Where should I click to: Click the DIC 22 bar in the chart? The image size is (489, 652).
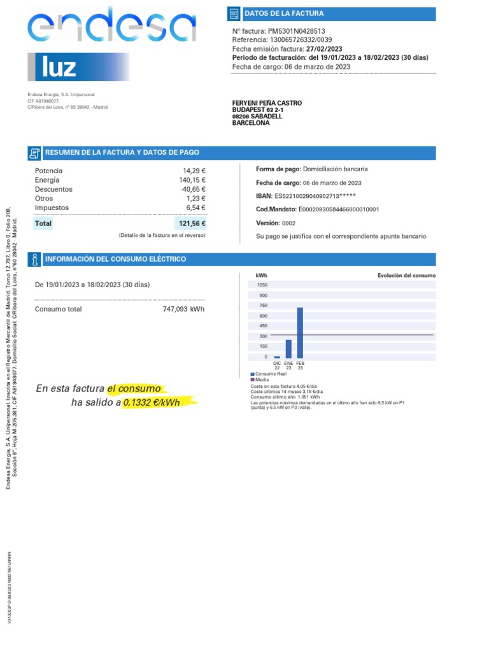tap(277, 357)
